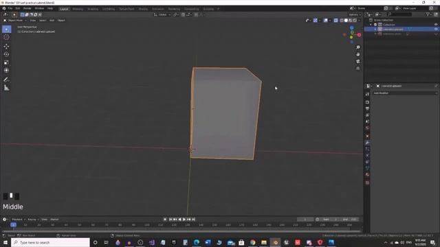Screen dimensions: 440x247
Task: Open the Options dropdown in viewport header
Action: pos(355,14)
